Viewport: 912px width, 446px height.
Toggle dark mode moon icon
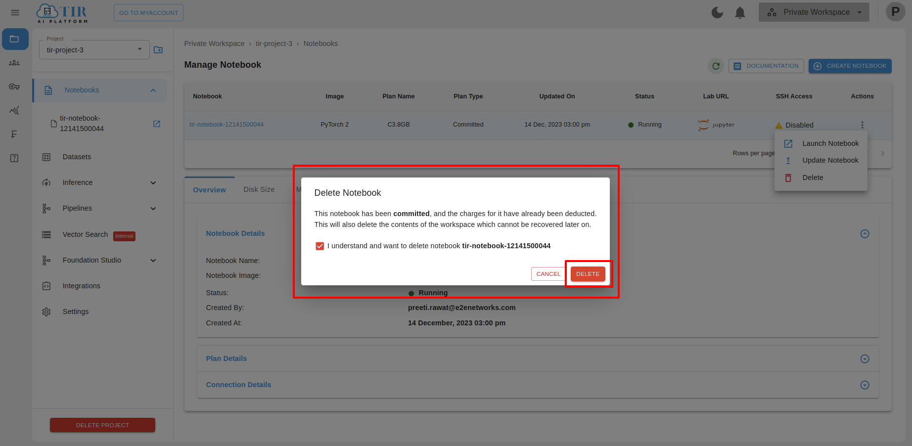(x=717, y=12)
